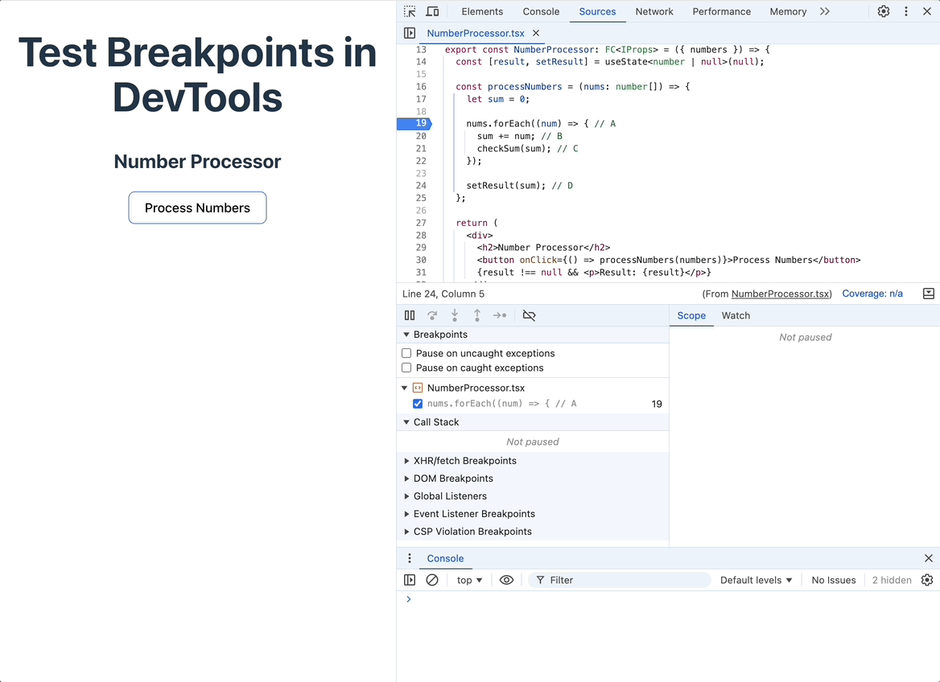Open the NumberProcessor.tsx source link
The height and width of the screenshot is (682, 940).
click(x=781, y=294)
